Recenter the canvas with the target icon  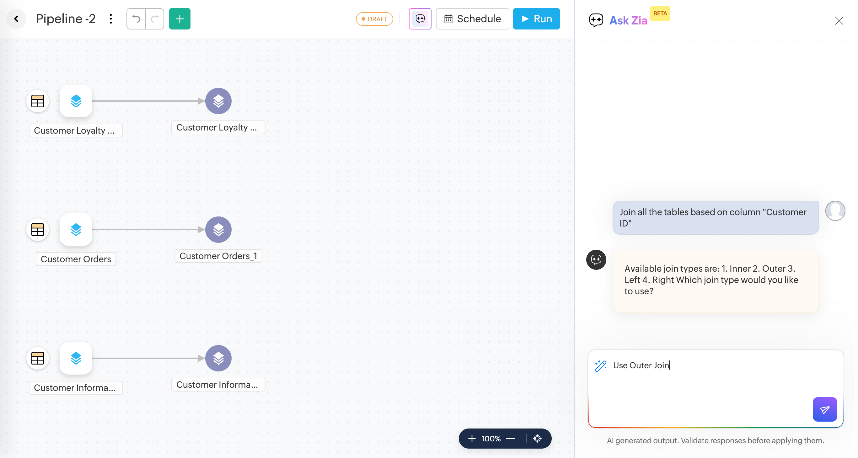pos(537,439)
